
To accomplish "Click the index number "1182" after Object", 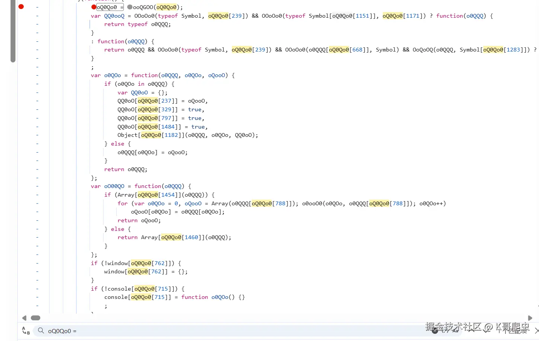I will pyautogui.click(x=171, y=135).
